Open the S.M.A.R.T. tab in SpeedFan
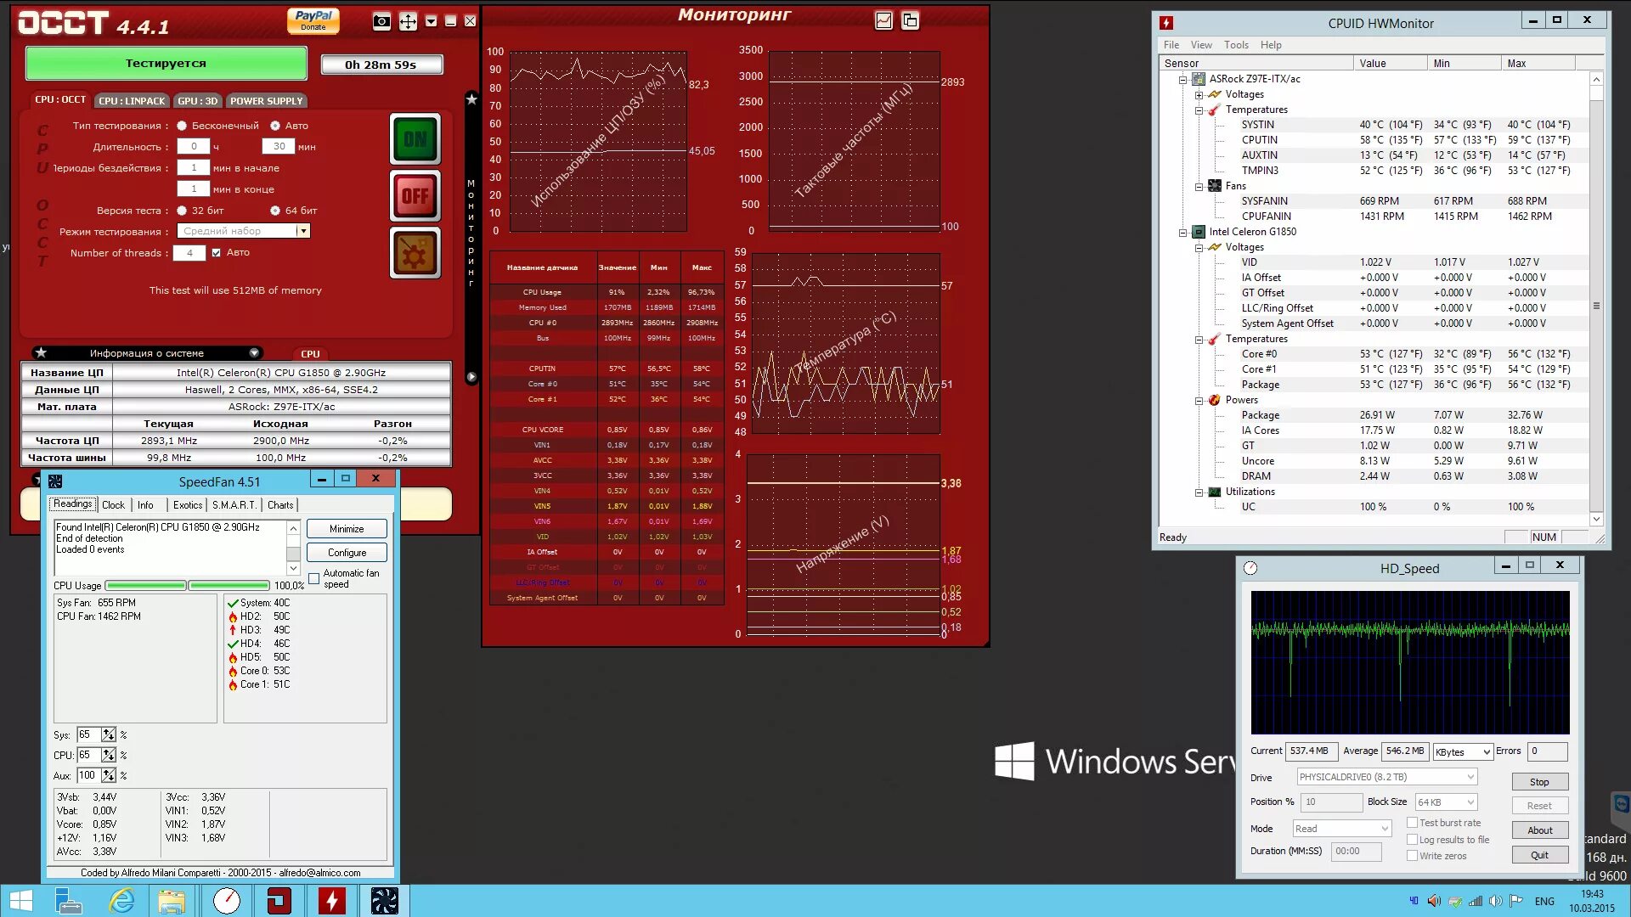Viewport: 1631px width, 917px height. (x=234, y=504)
